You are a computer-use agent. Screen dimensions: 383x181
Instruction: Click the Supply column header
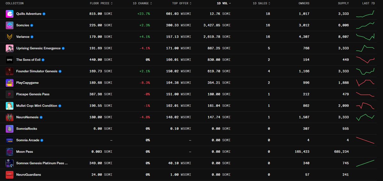click(343, 3)
